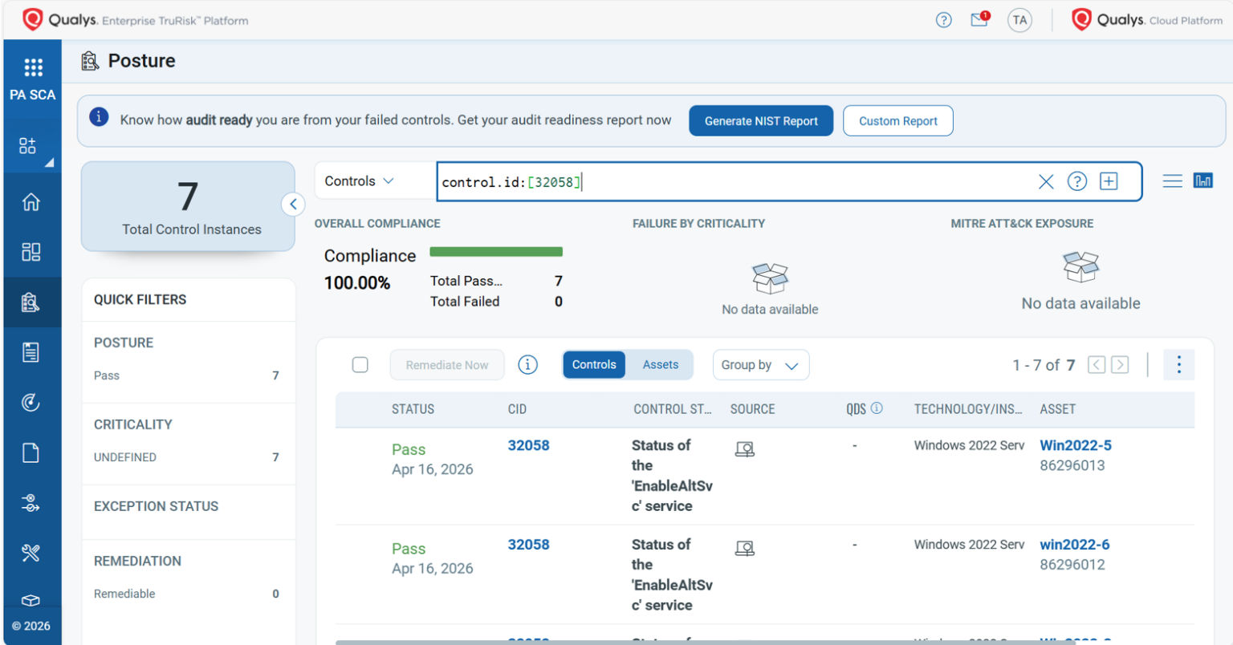Open the radar scan sidebar icon
The height and width of the screenshot is (645, 1233).
coord(31,403)
